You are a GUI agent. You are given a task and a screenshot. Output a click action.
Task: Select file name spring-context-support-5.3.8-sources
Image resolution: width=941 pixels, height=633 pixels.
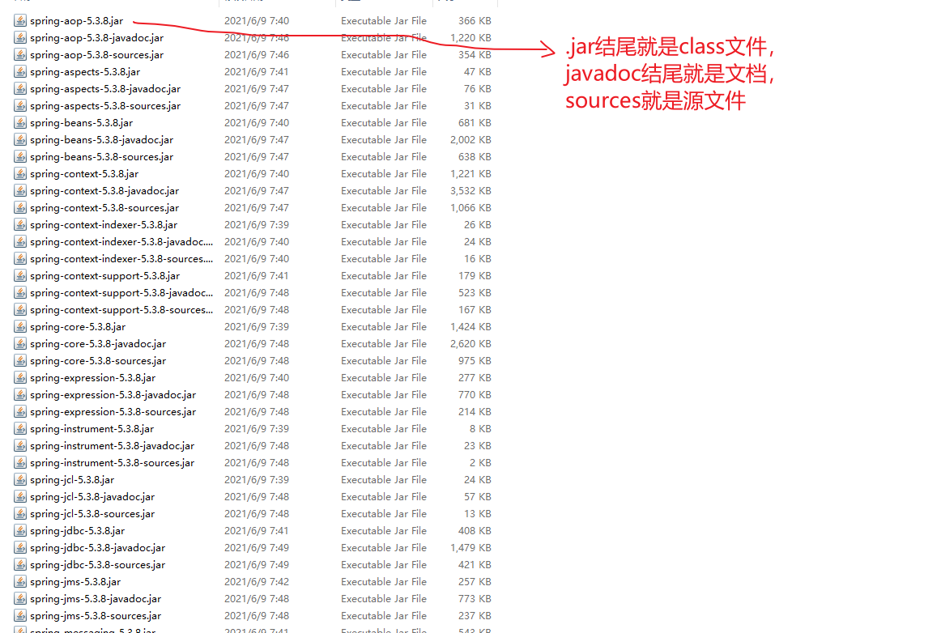(x=121, y=309)
